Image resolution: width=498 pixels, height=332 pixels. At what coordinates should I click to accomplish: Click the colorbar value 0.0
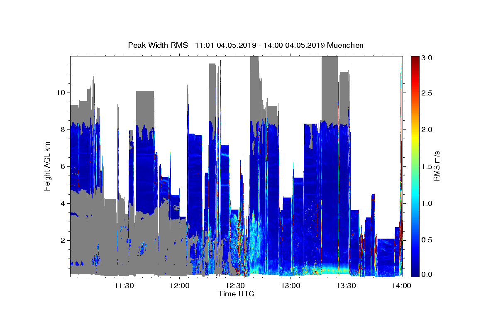click(x=427, y=274)
